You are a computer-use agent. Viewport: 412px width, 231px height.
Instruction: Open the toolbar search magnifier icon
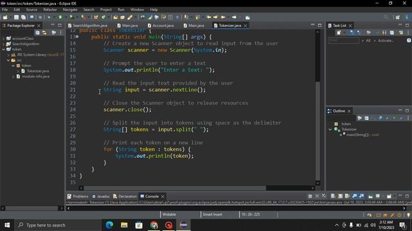click(x=386, y=17)
